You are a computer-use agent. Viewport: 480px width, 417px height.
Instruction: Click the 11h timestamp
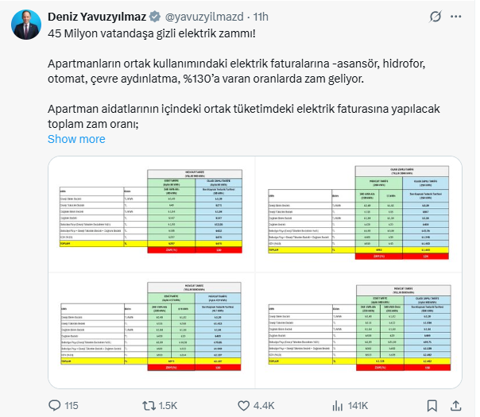(258, 16)
